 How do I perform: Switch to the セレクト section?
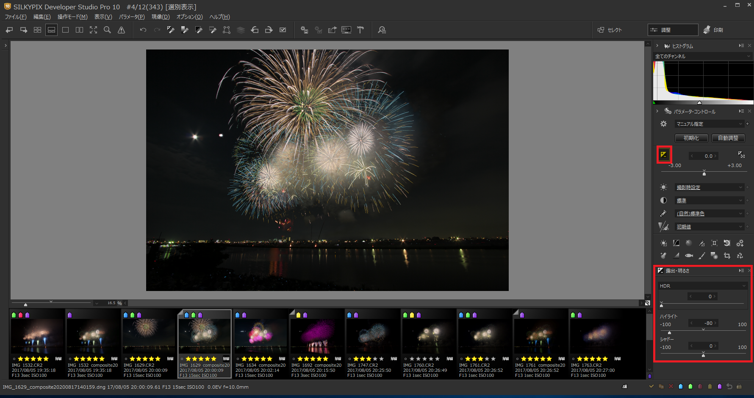click(610, 30)
